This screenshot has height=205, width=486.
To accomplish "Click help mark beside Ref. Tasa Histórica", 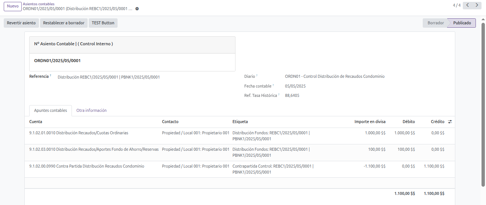I will pos(279,95).
